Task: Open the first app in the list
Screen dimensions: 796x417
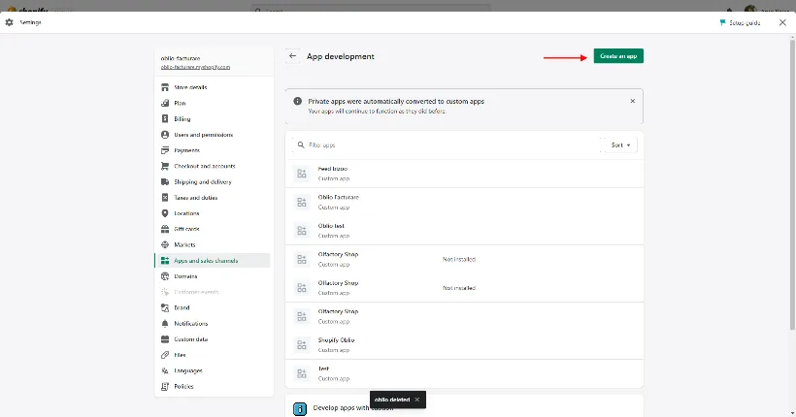Action: tap(464, 174)
